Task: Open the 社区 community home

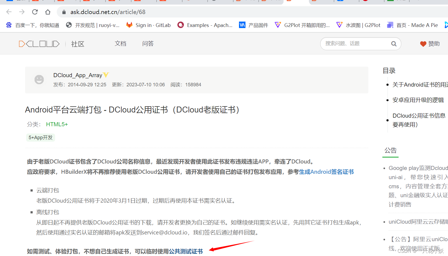Action: point(78,44)
